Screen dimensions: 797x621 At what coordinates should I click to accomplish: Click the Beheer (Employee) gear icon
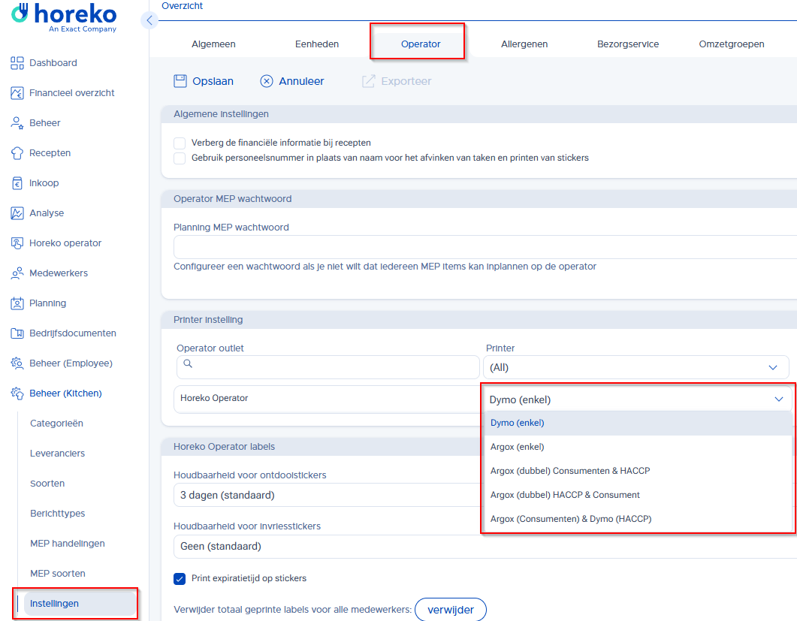pyautogui.click(x=17, y=363)
